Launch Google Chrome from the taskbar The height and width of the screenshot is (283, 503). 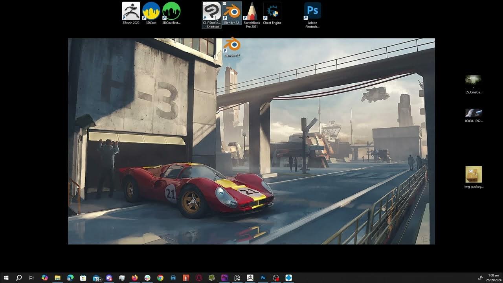pyautogui.click(x=160, y=278)
